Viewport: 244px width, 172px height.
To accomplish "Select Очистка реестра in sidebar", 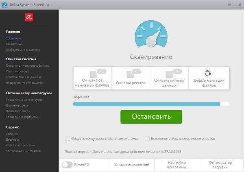I will click(x=17, y=71).
